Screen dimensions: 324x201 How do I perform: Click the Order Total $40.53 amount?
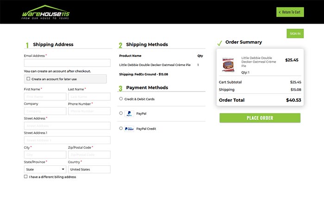coord(293,100)
